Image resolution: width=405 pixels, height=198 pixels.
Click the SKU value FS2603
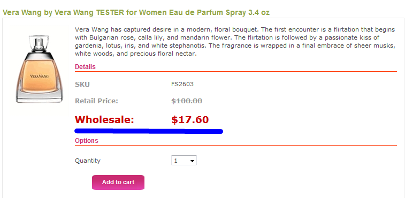(x=182, y=84)
